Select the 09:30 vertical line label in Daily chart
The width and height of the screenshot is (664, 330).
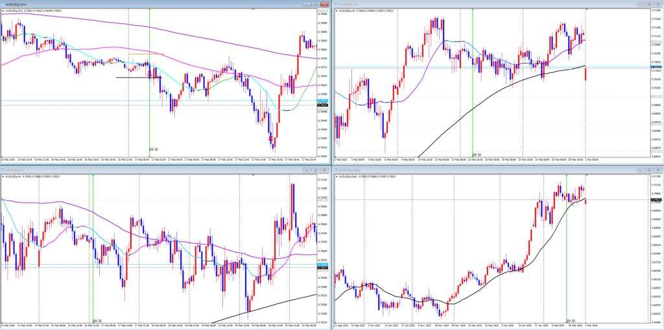click(571, 320)
